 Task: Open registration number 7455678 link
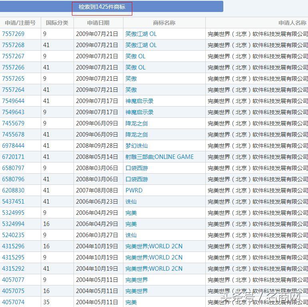coord(13,135)
